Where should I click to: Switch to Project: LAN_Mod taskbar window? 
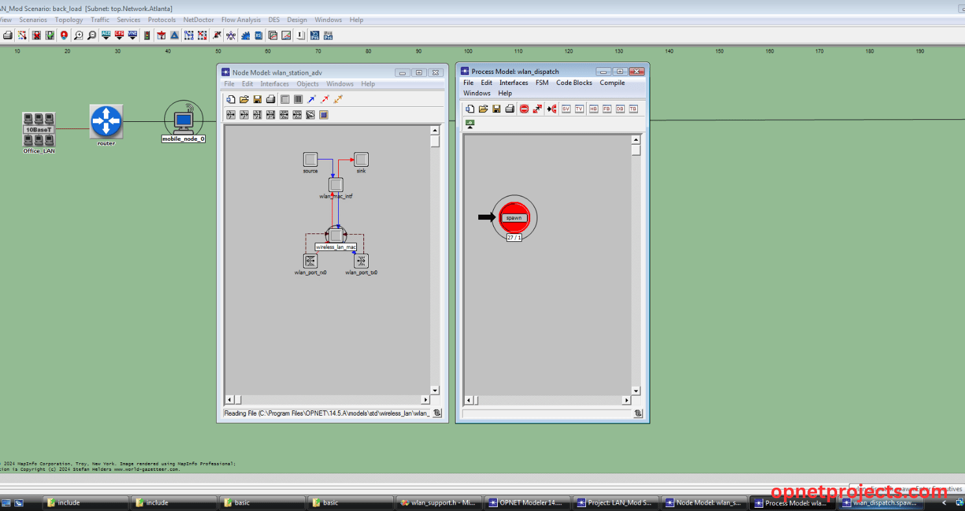[617, 503]
